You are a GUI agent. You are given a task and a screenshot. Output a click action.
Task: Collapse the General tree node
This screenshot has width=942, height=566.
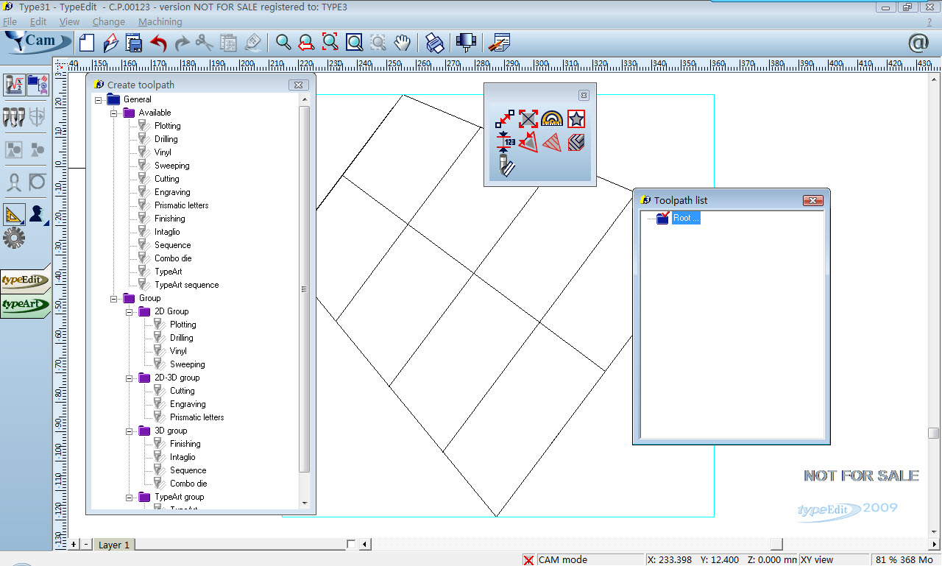[x=98, y=99]
